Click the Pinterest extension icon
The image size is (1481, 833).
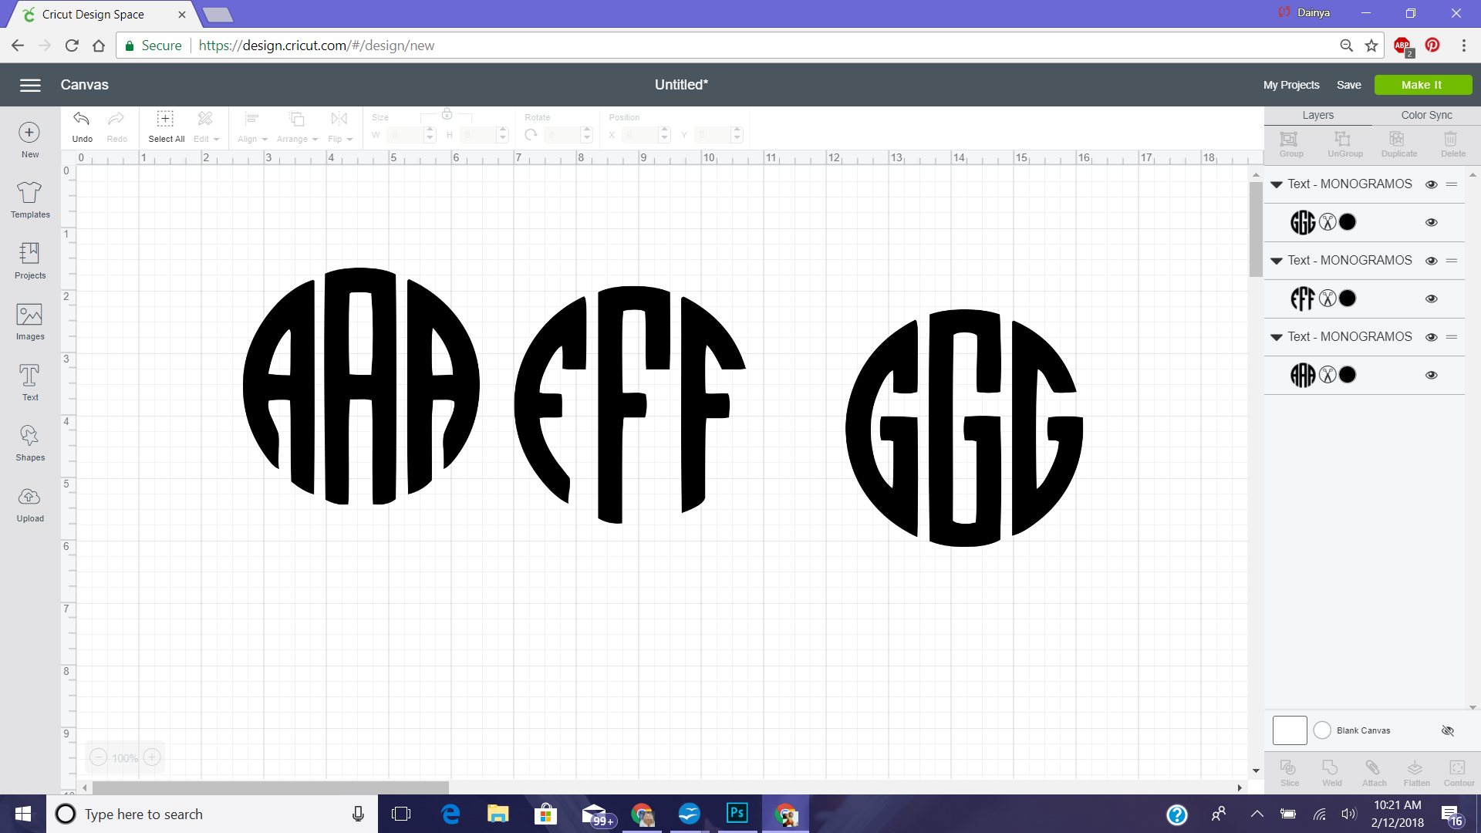(x=1432, y=46)
